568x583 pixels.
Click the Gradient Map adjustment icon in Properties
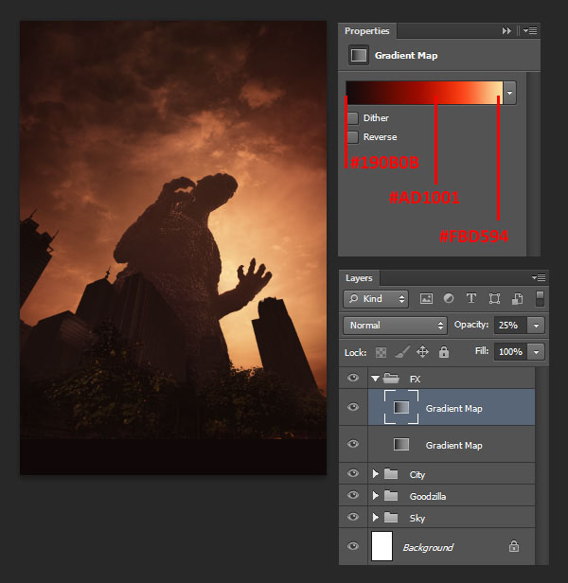359,56
